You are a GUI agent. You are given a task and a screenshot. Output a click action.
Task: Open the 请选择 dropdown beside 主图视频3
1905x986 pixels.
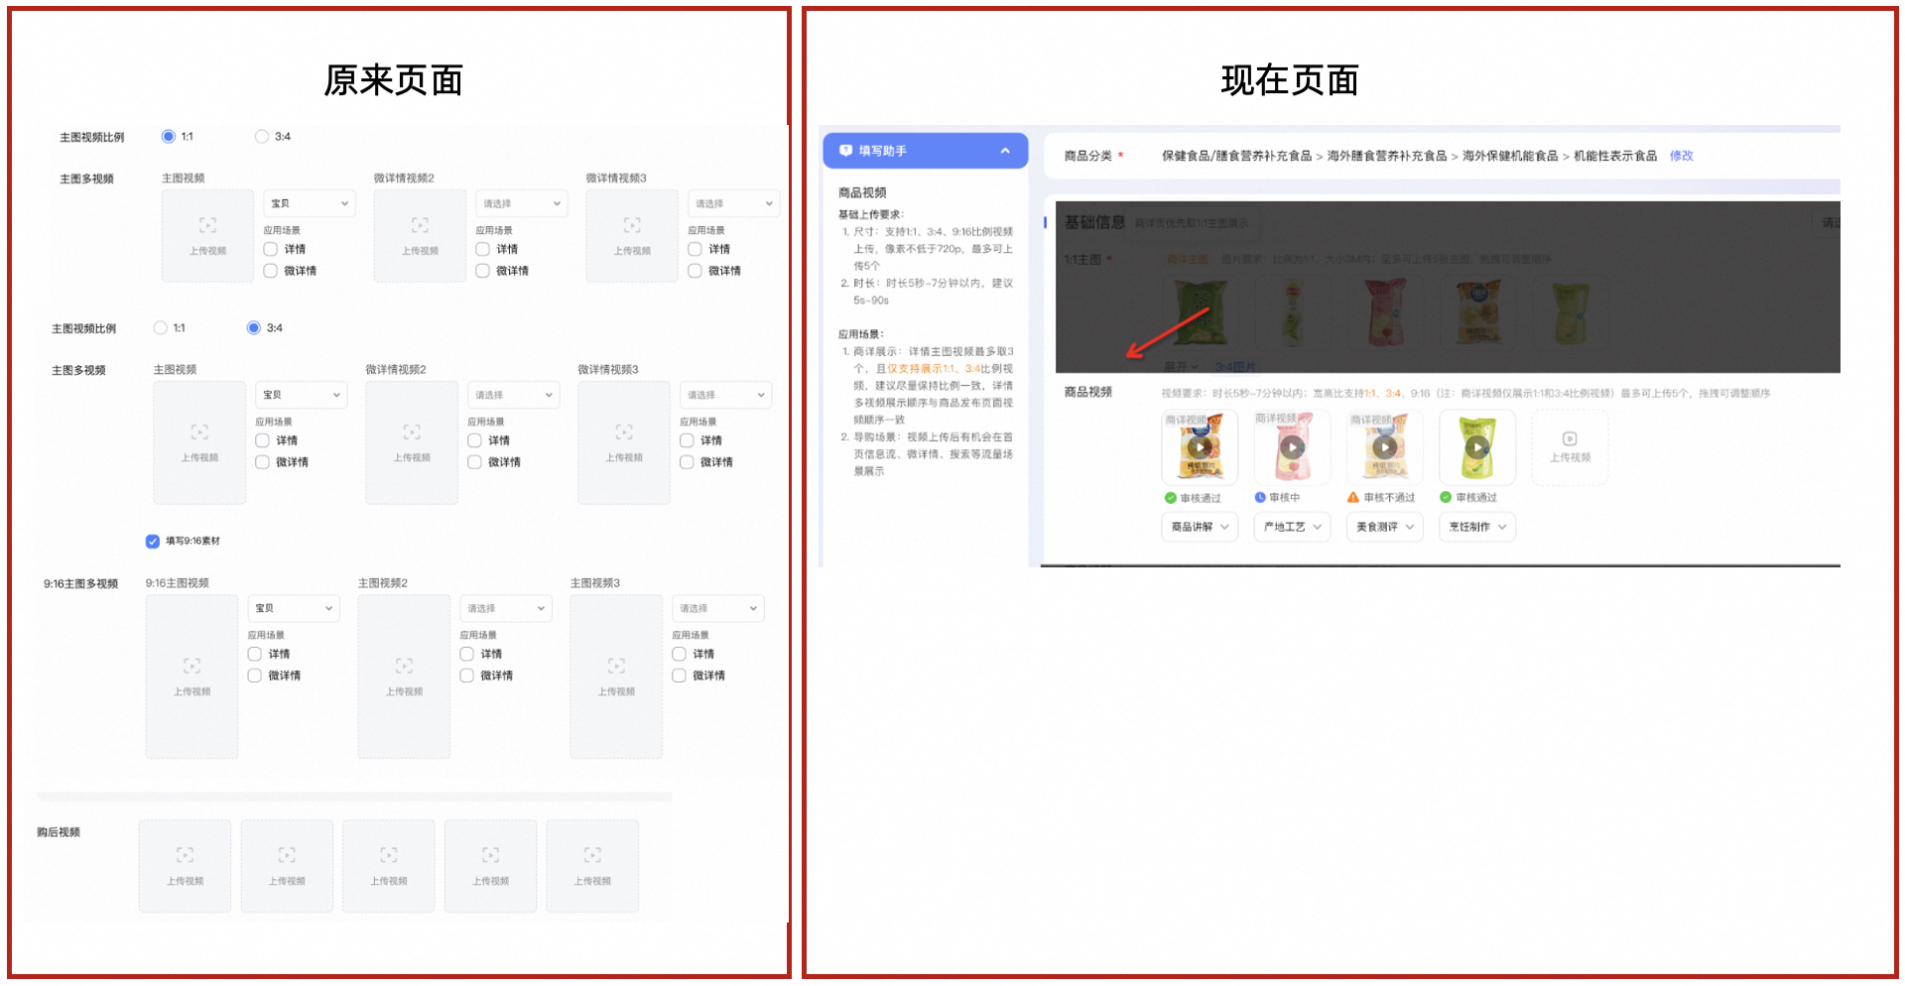(x=718, y=608)
